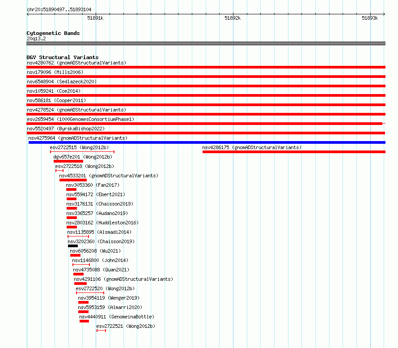Click the 51891k ruler label

coord(95,18)
